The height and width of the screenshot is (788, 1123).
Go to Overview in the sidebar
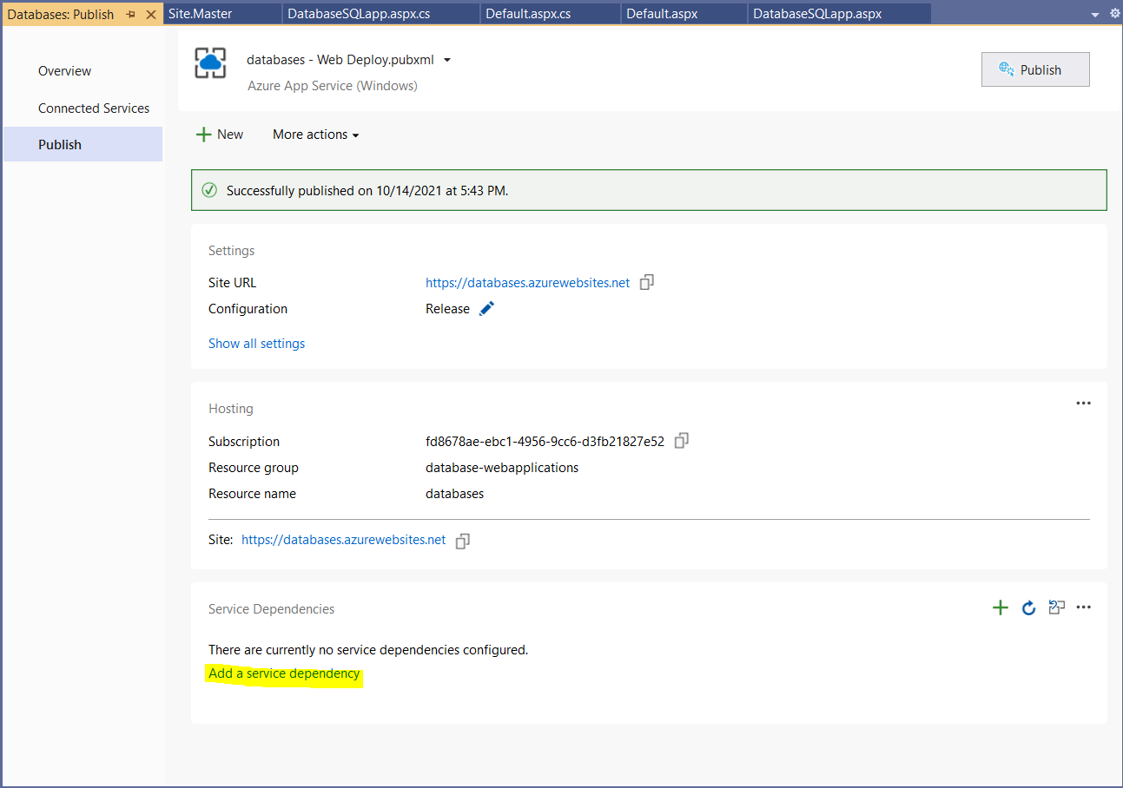coord(64,71)
